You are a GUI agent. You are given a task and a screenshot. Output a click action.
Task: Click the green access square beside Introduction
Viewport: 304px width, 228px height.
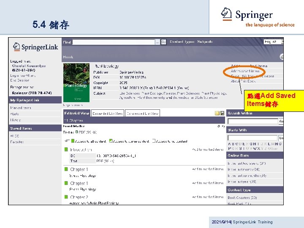(66, 149)
